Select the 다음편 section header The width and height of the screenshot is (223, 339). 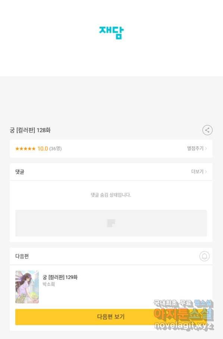click(22, 256)
